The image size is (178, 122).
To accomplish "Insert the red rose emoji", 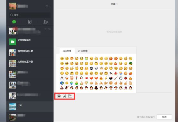I will coord(76,78).
